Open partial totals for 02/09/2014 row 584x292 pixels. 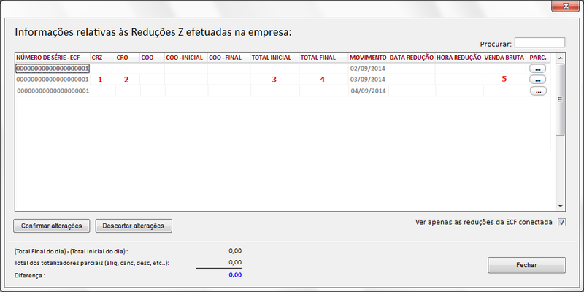(x=538, y=69)
